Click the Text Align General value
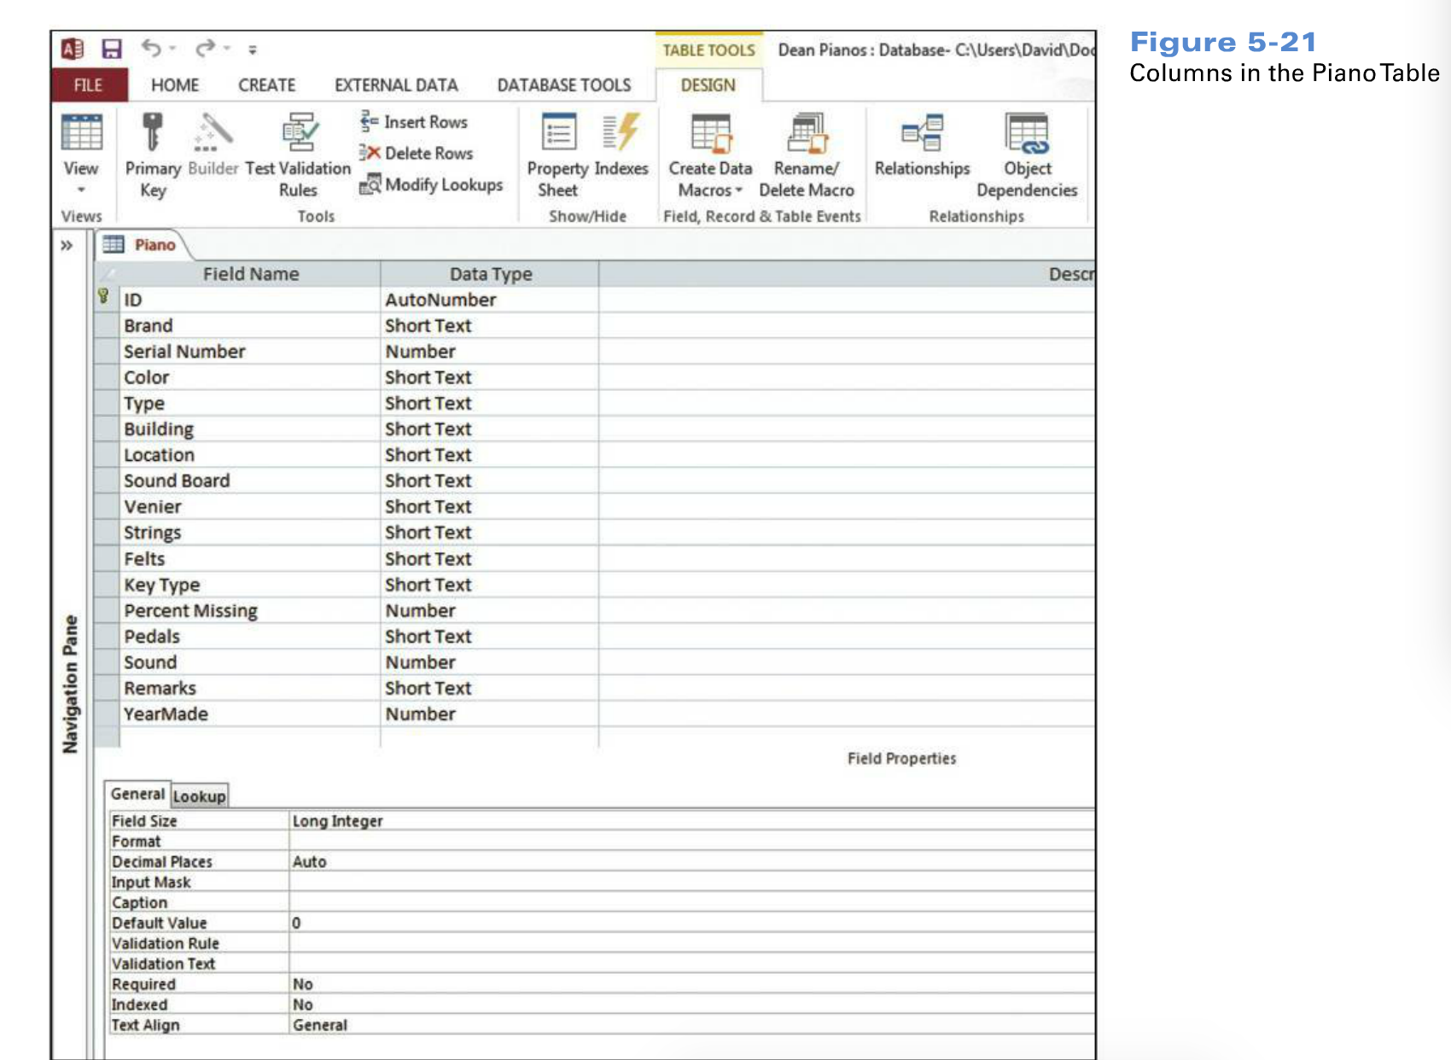Image resolution: width=1451 pixels, height=1060 pixels. tap(691, 1026)
